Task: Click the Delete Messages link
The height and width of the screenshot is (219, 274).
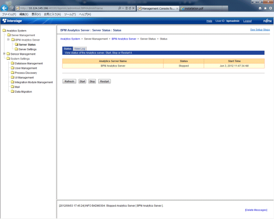Action: point(256,210)
